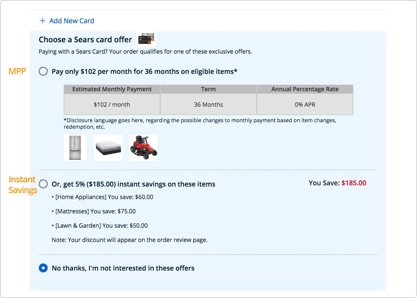Viewport: 417px width, 298px height.
Task: Click the red $185.00 You Save amount
Action: coord(354,183)
